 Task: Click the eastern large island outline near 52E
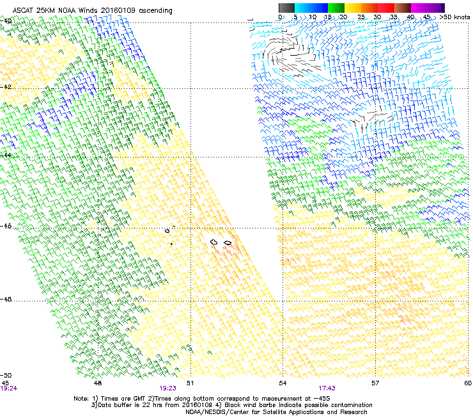tap(228, 243)
